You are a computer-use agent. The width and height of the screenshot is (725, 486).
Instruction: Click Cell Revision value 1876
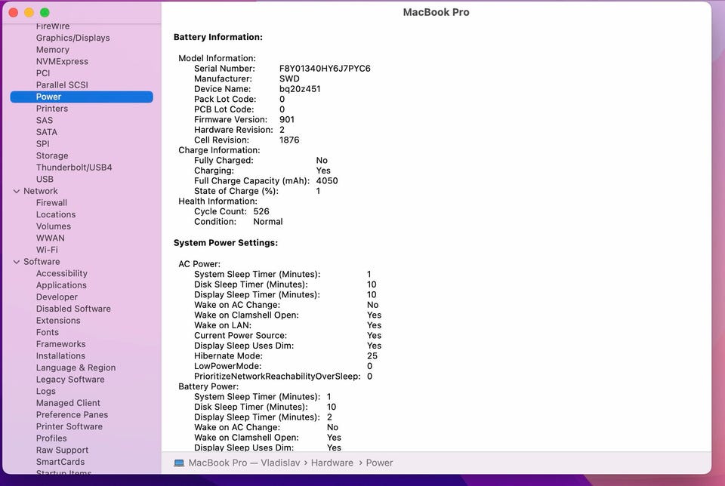click(289, 140)
